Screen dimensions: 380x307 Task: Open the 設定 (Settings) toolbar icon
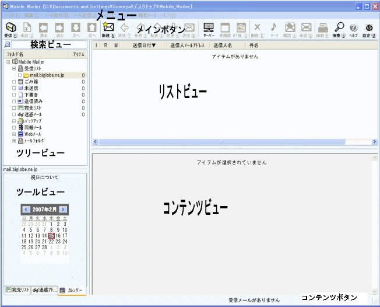pyautogui.click(x=369, y=28)
